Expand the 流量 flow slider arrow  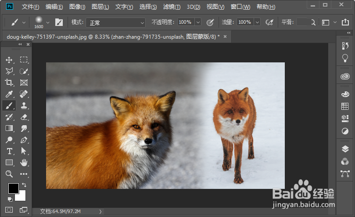[257, 22]
